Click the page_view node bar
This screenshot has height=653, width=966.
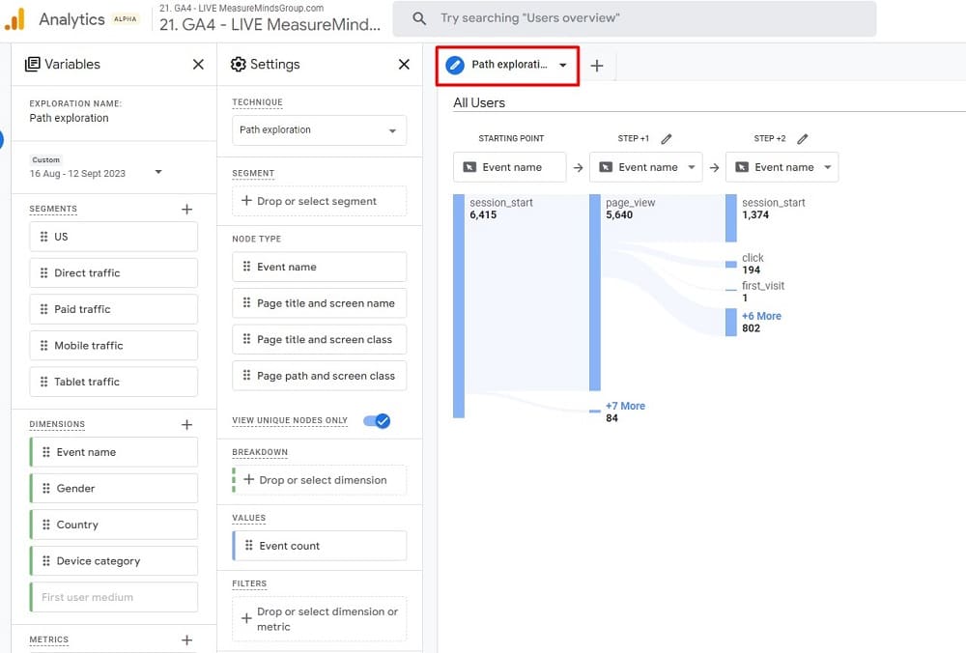click(x=595, y=290)
